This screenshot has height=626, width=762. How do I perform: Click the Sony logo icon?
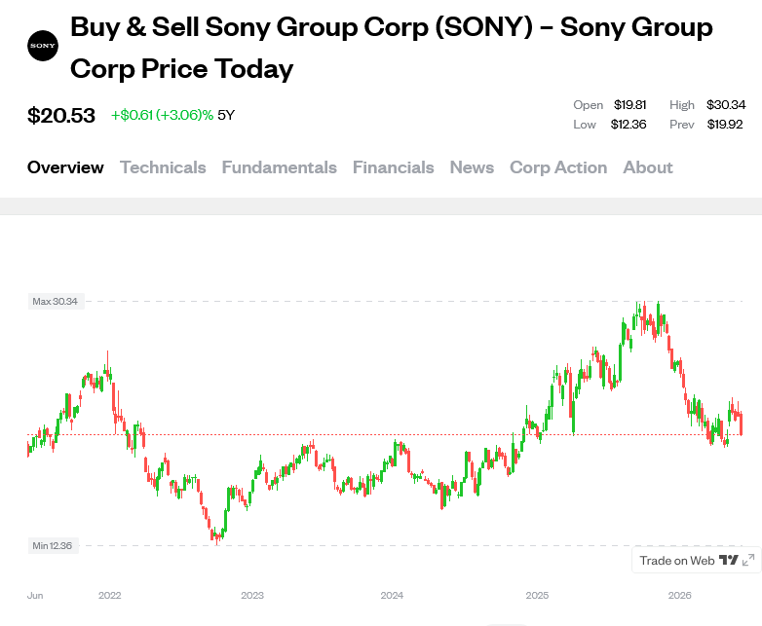pyautogui.click(x=43, y=46)
